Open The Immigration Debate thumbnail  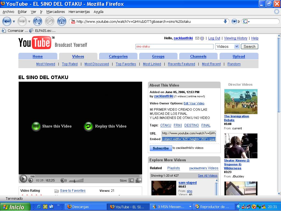[x=241, y=102]
